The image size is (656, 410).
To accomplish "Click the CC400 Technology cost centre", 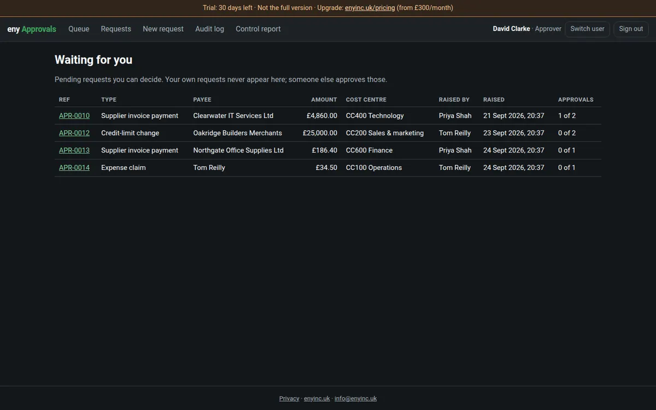I will pyautogui.click(x=375, y=116).
